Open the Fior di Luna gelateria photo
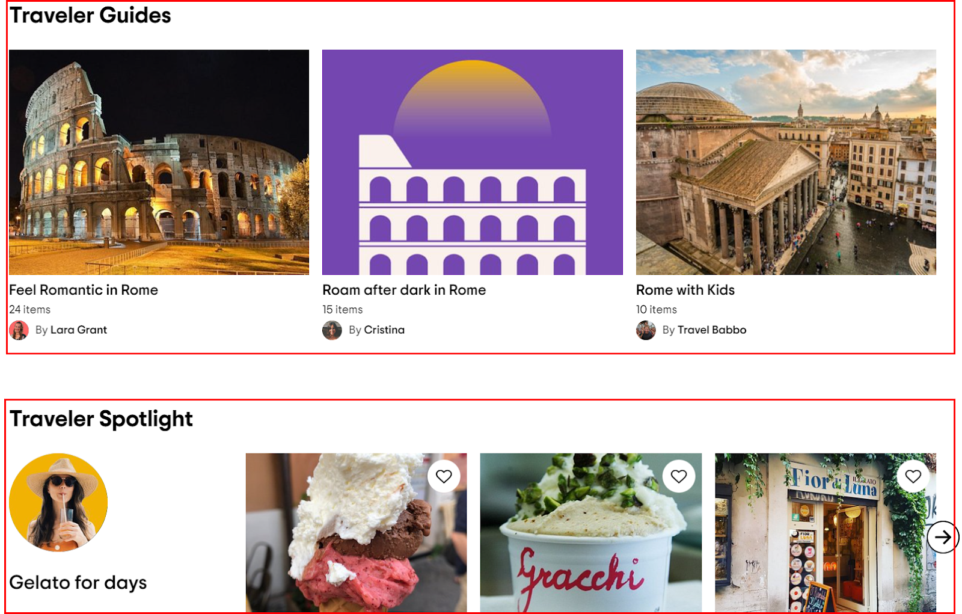The width and height of the screenshot is (962, 614). point(826,533)
